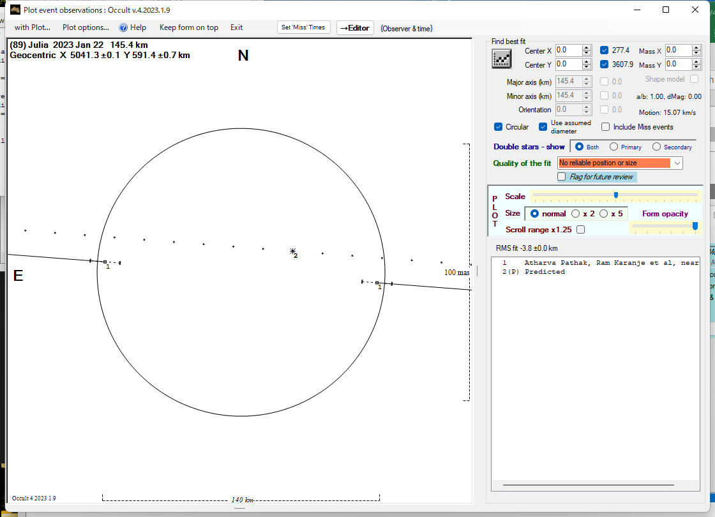
Task: Click the Scale slider handle
Action: click(615, 195)
